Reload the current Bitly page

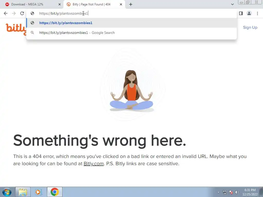click(22, 13)
